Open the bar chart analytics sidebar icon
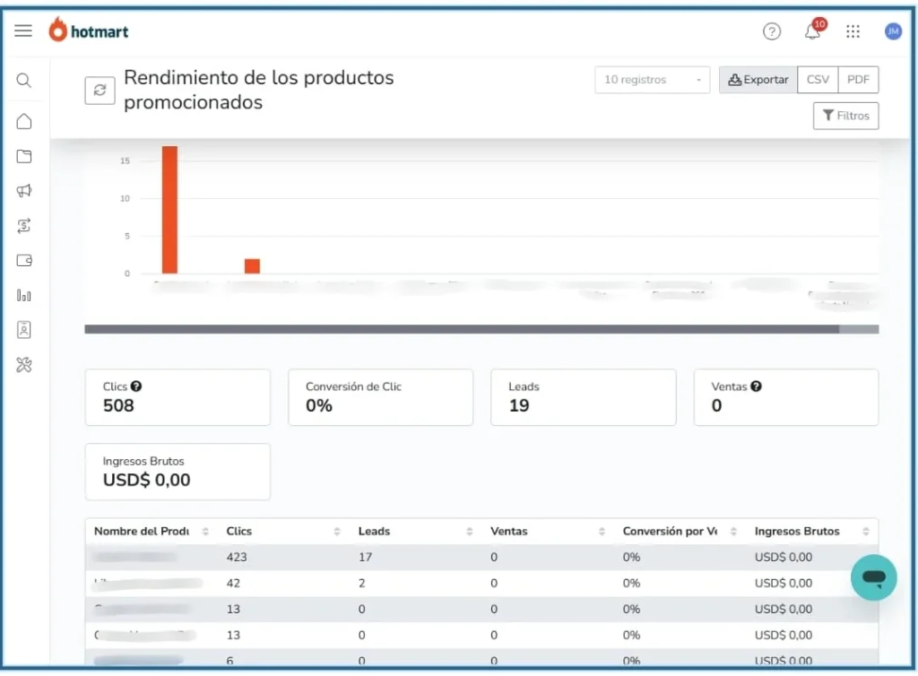Screen dimensions: 918x676 coord(24,295)
